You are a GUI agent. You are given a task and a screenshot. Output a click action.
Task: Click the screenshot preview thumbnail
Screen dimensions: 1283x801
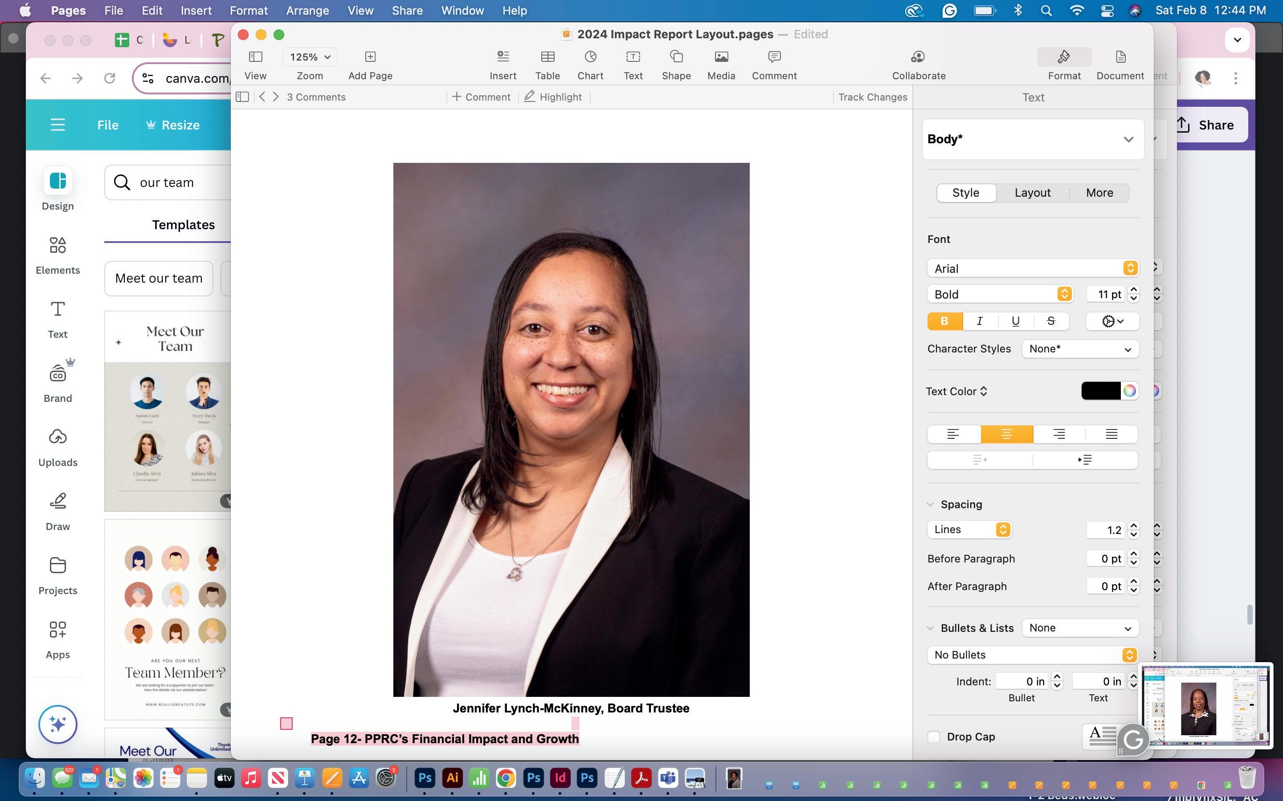1205,705
